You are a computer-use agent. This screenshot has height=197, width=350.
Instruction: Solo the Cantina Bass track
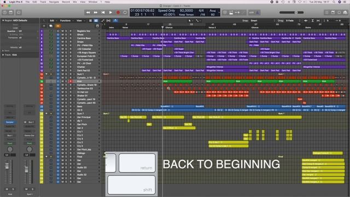tap(66, 38)
